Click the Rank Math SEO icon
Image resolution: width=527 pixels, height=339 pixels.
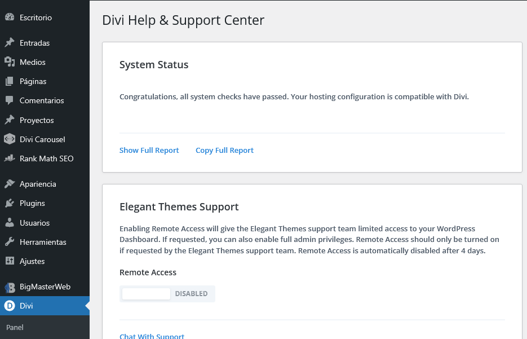pyautogui.click(x=9, y=159)
